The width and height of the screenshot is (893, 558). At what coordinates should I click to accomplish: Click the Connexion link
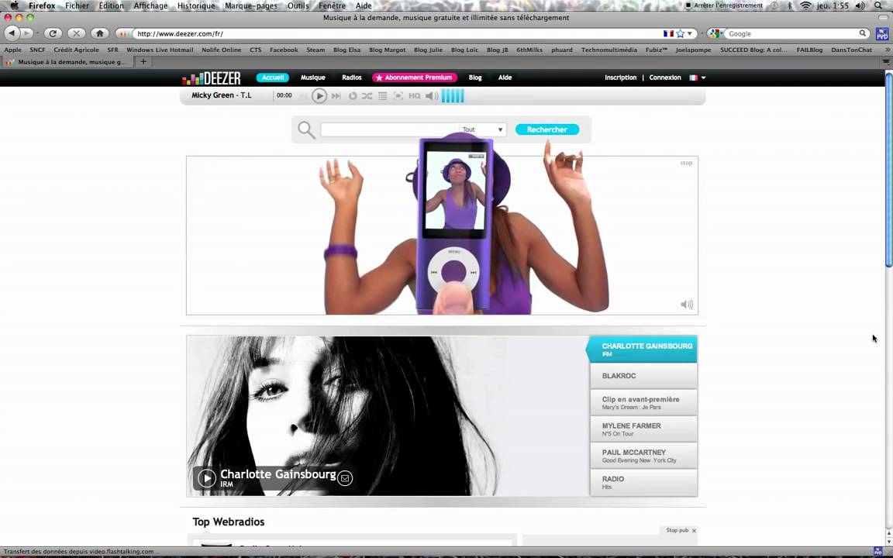664,77
